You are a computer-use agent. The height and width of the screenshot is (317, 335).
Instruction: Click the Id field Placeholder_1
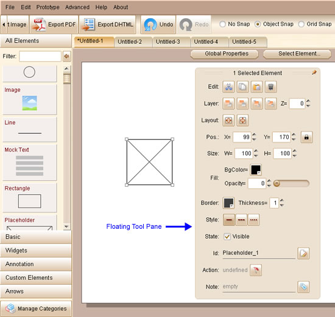(x=259, y=253)
